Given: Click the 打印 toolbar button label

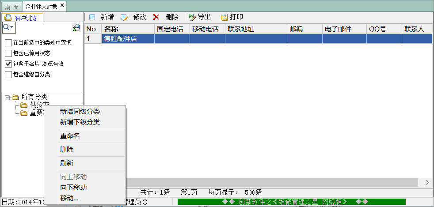Looking at the screenshot, I should [x=236, y=17].
